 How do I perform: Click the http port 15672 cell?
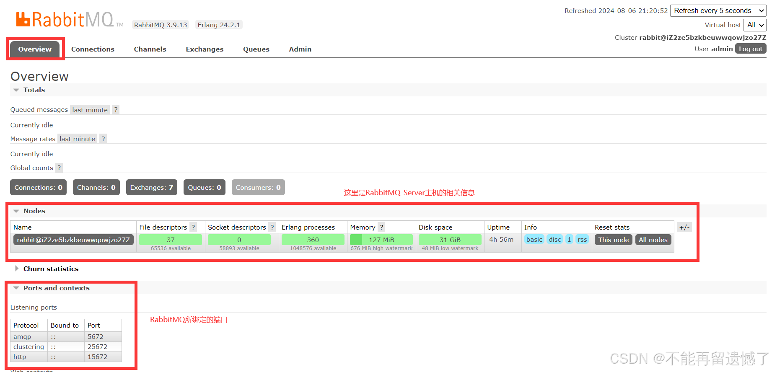point(103,357)
